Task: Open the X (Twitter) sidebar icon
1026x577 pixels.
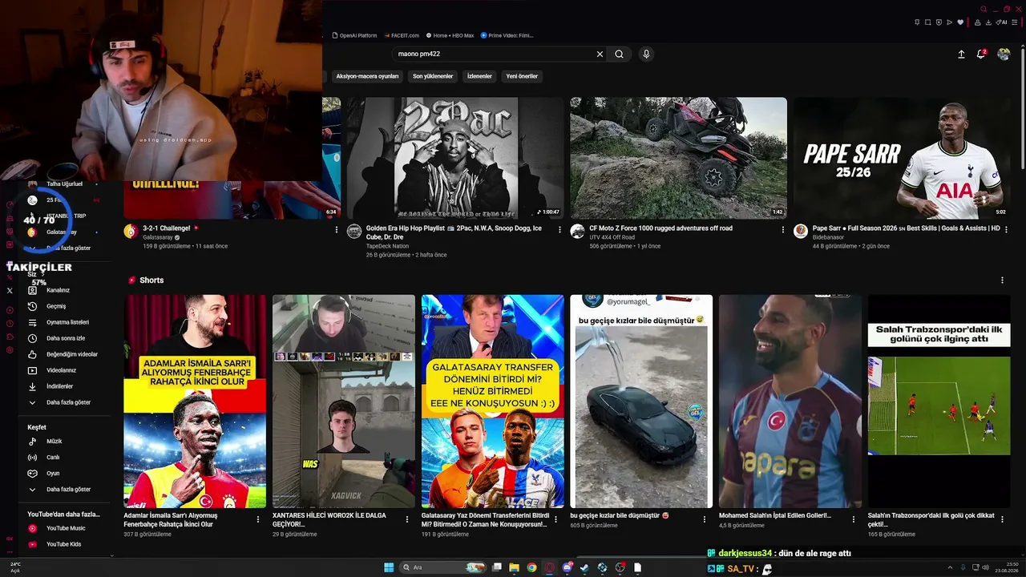Action: tap(10, 290)
